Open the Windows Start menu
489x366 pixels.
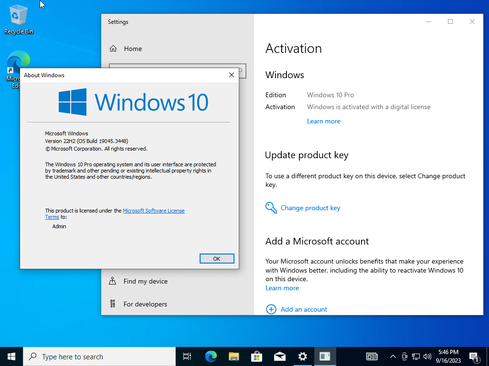(11, 356)
